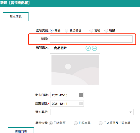The image size is (140, 133).
Task: Choose the 营销 radio option
Action: click(91, 30)
